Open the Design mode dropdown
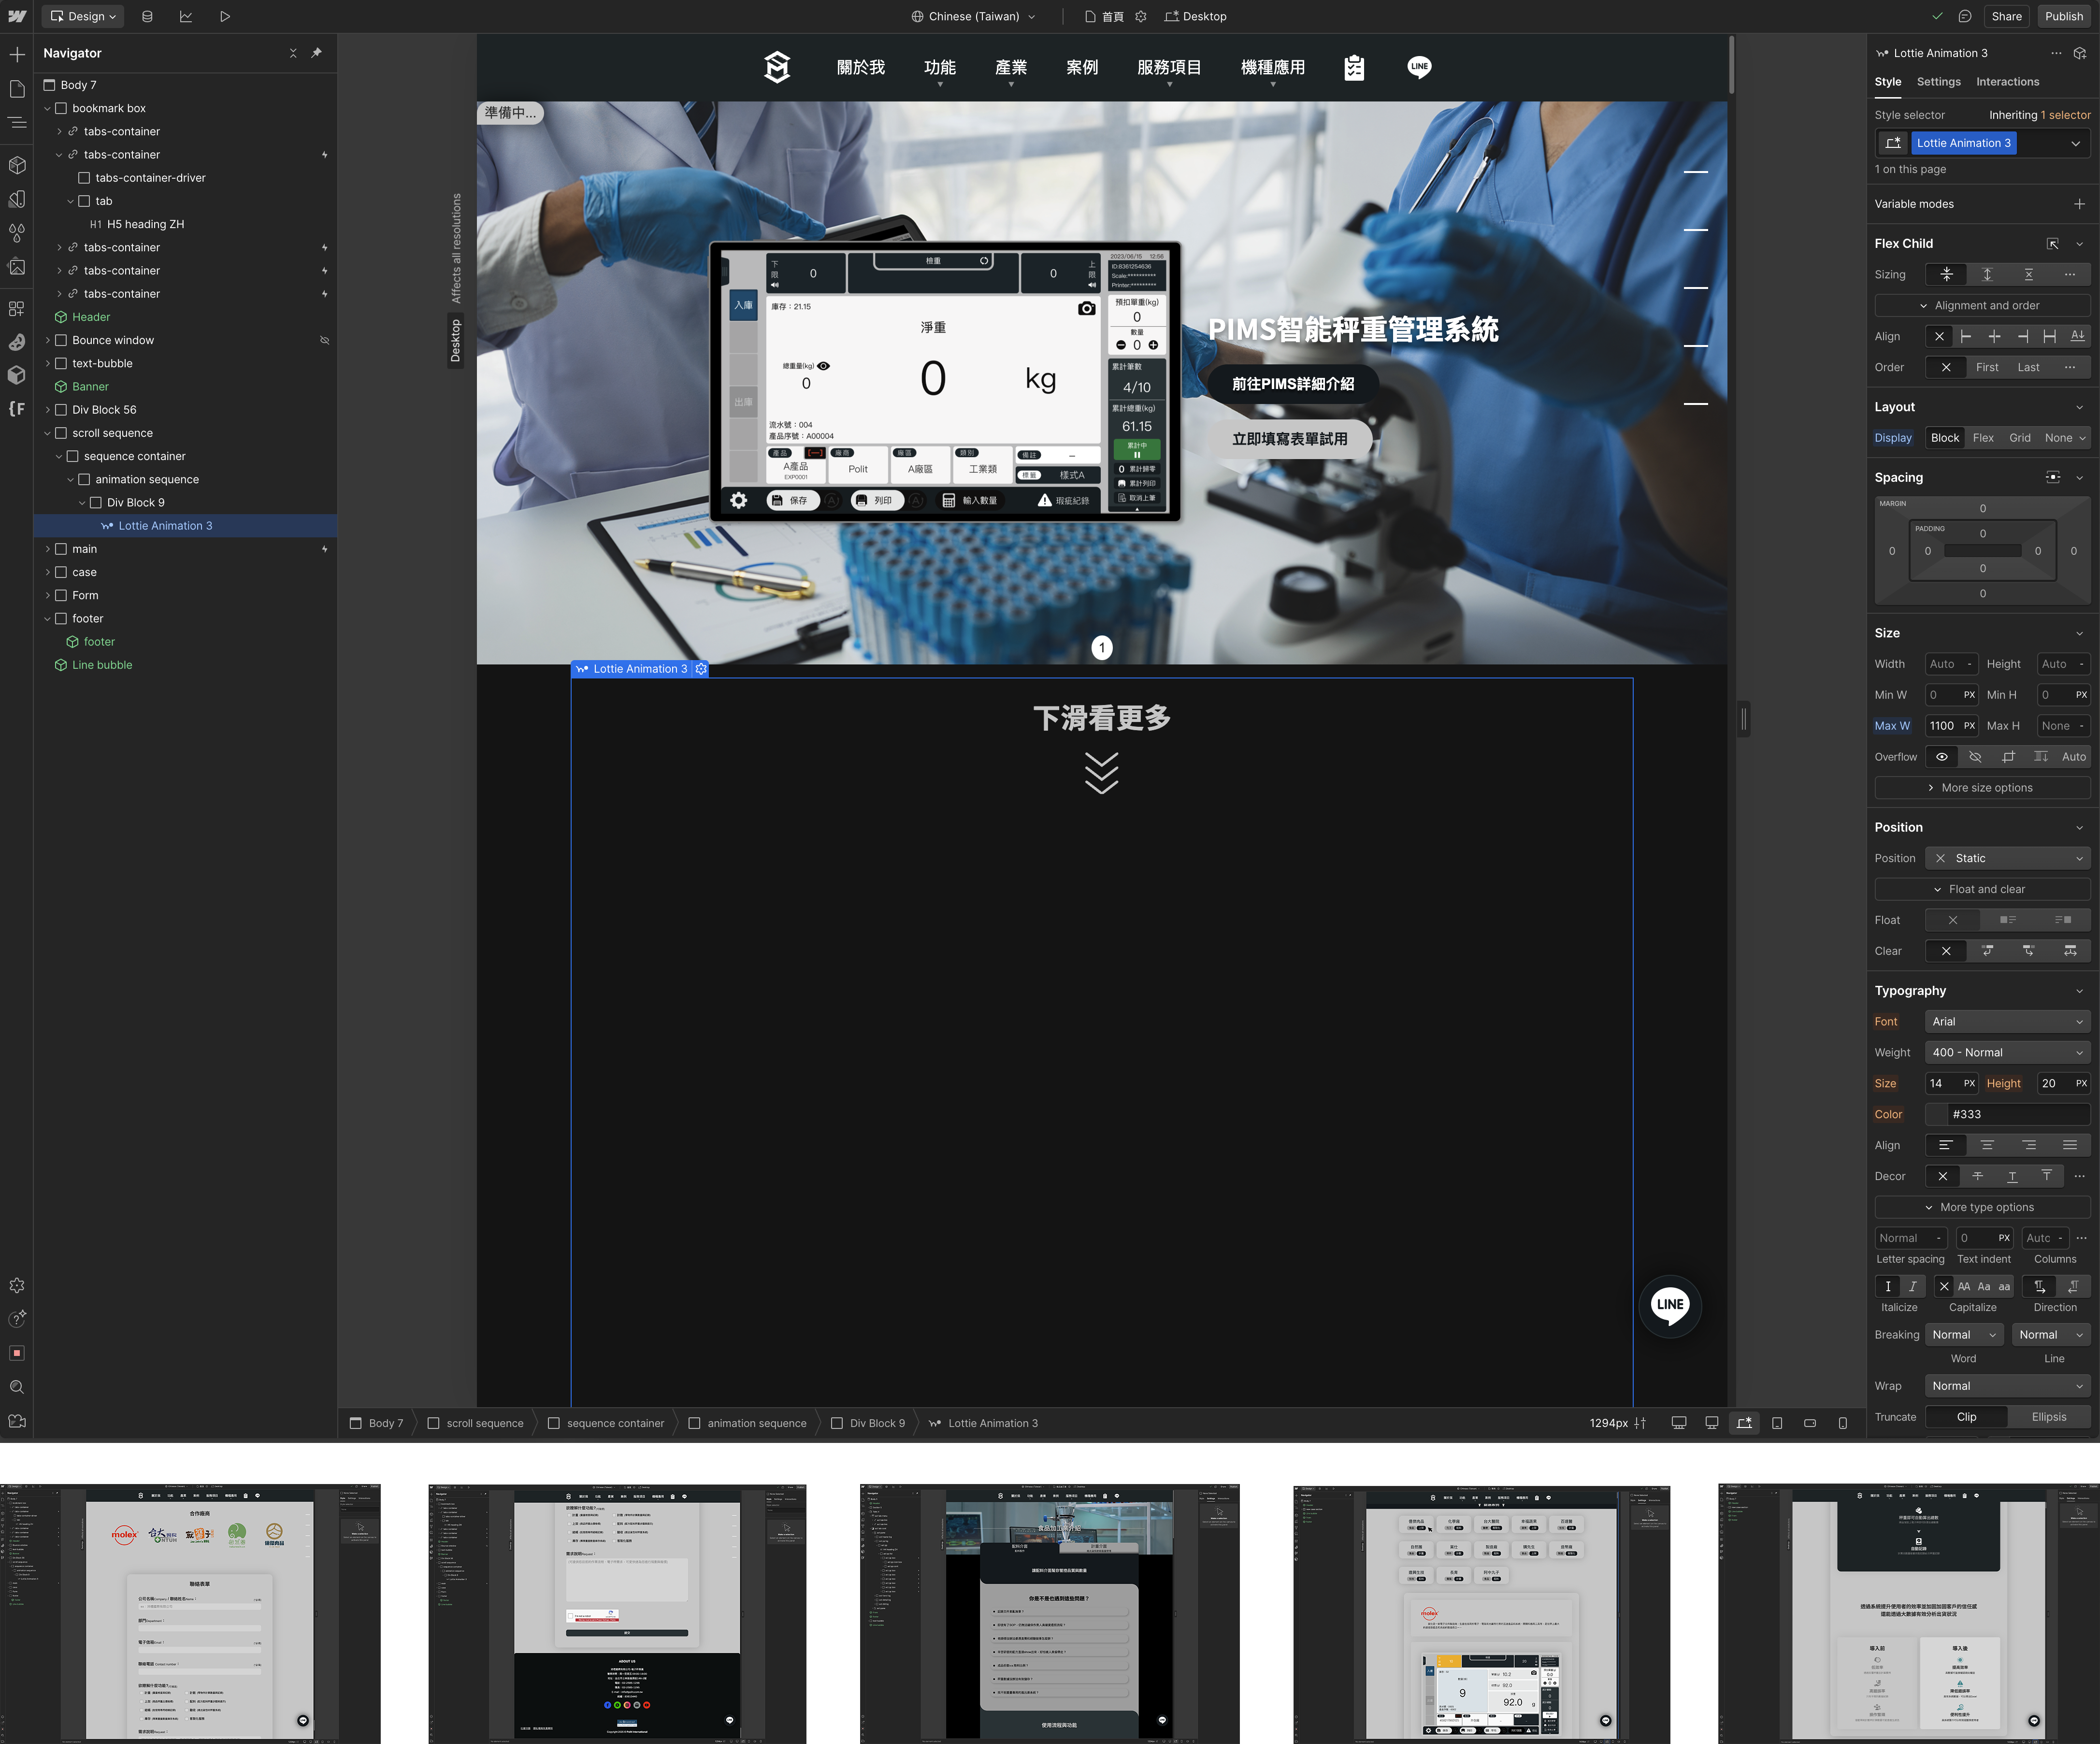The height and width of the screenshot is (1744, 2100). [x=84, y=16]
